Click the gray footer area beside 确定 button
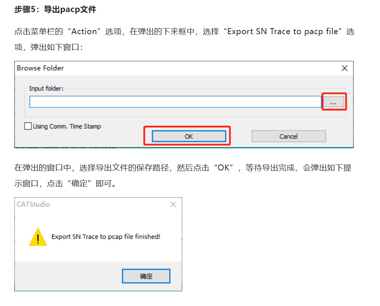This screenshot has width=380, height=306. click(x=68, y=276)
